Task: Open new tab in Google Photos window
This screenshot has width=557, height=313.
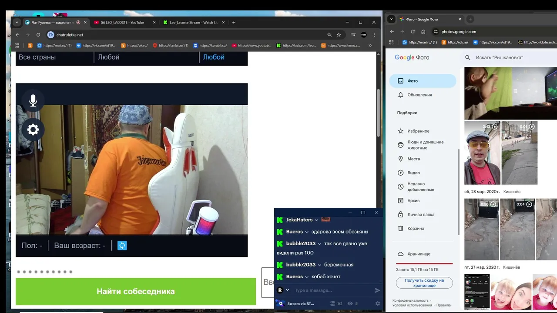Action: 470,19
